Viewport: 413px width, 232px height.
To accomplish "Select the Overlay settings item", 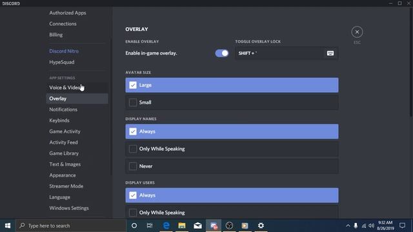I will point(77,99).
